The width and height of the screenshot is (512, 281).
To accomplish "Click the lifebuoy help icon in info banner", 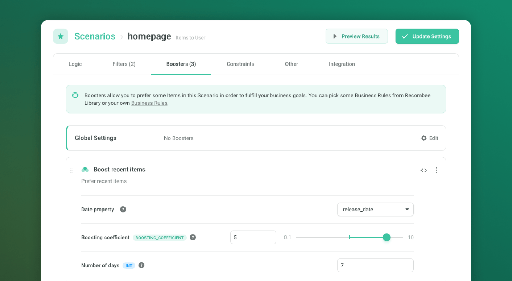I will pyautogui.click(x=75, y=95).
